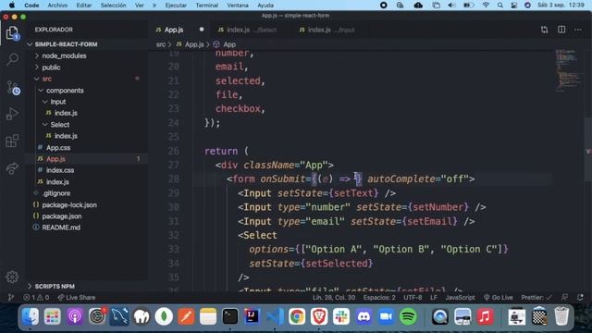Viewport: 592px width, 333px height.
Task: Start Live Share from the status bar
Action: pos(77,298)
